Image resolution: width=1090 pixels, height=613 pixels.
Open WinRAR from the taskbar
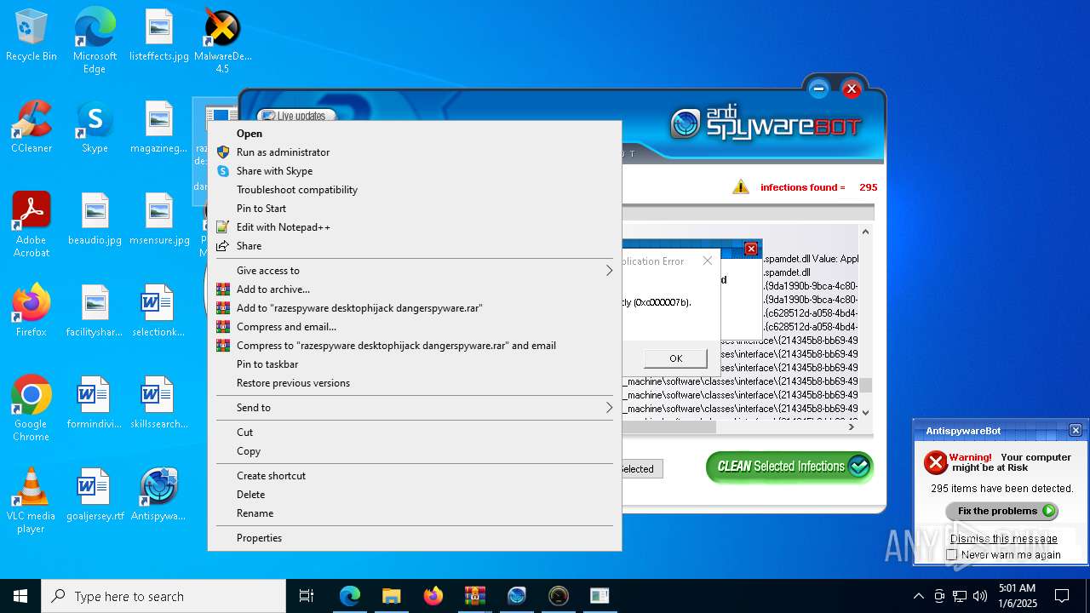[474, 596]
